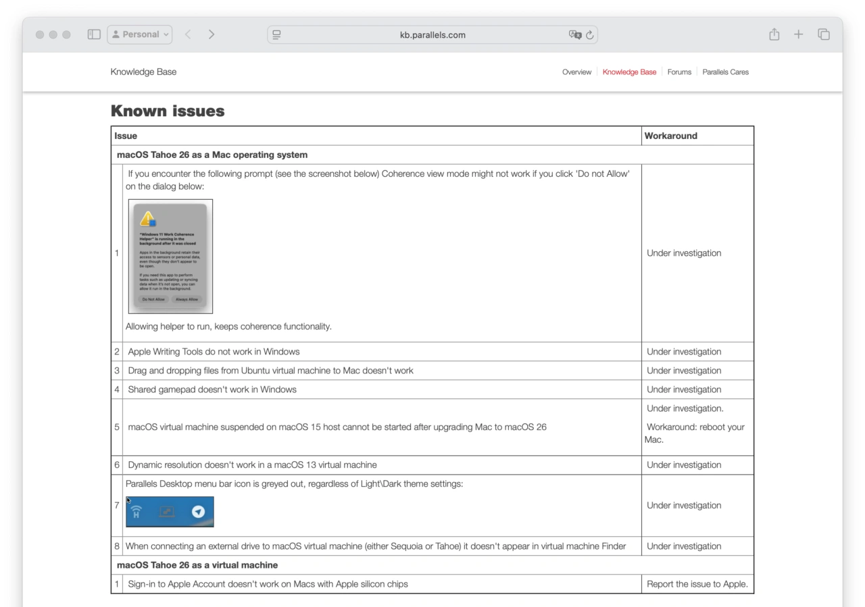Go to the Forums link

[679, 72]
